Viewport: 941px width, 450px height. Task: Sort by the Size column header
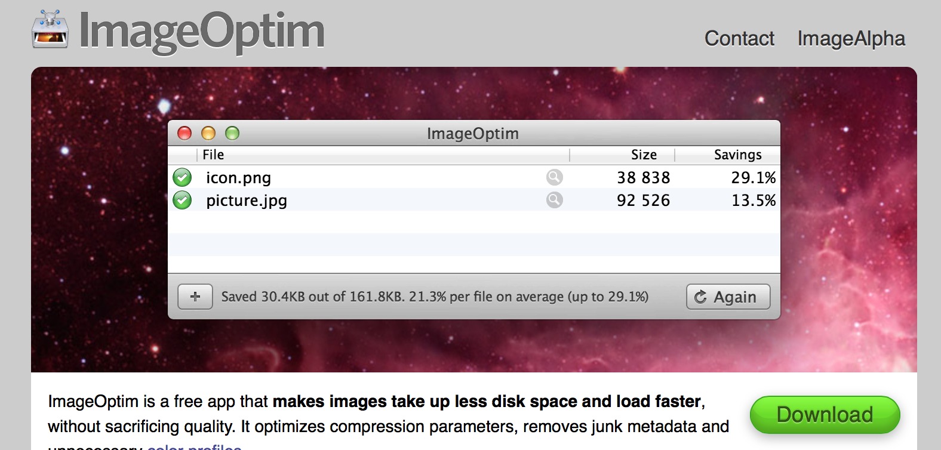point(622,155)
